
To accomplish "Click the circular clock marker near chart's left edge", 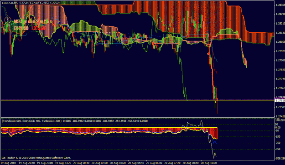I will tap(8, 20).
